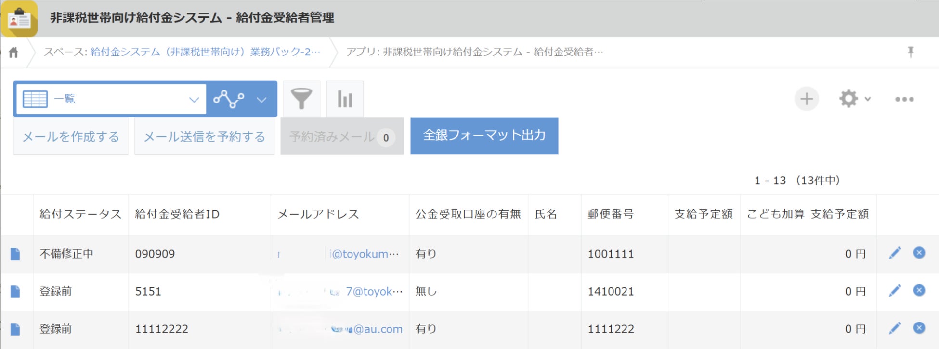Click the 郵便番号 column header
This screenshot has width=939, height=349.
click(x=611, y=214)
